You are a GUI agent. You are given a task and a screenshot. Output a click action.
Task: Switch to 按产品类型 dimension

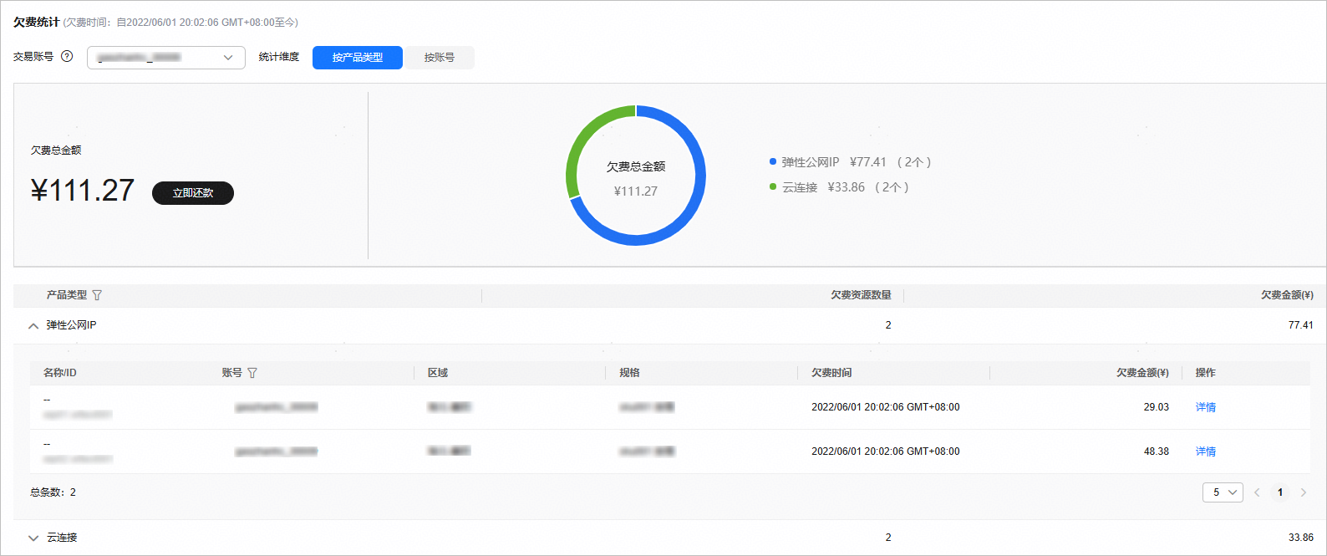[357, 58]
